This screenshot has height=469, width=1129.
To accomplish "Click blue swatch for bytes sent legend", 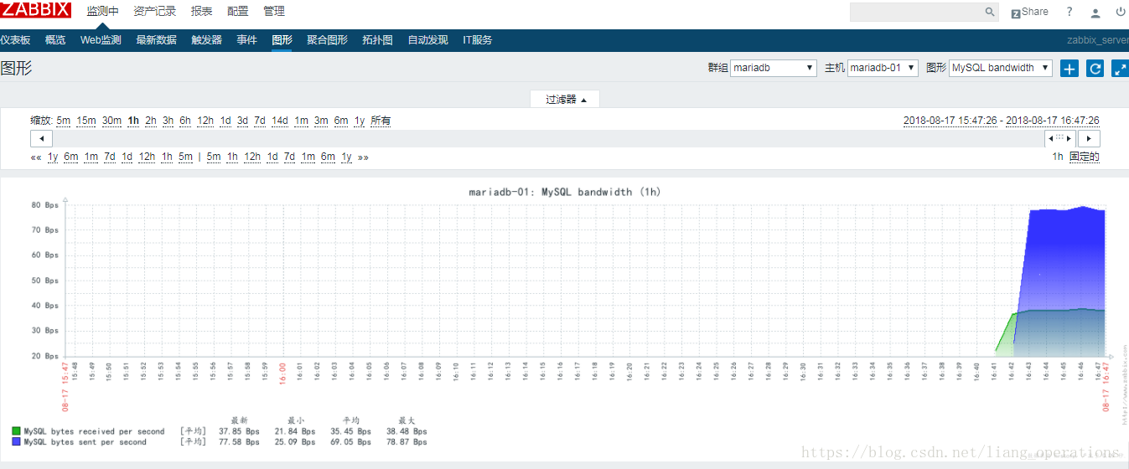I will (16, 441).
